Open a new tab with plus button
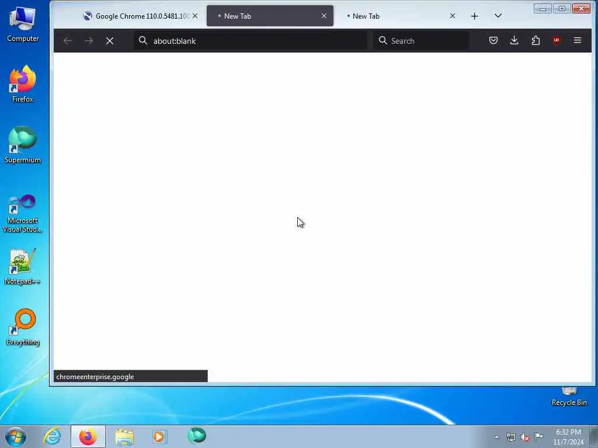The image size is (598, 448). [x=474, y=16]
